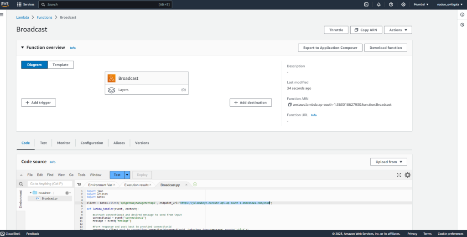This screenshot has width=467, height=237.
Task: Toggle the left hamburger navigation menu
Action: tap(2, 15)
